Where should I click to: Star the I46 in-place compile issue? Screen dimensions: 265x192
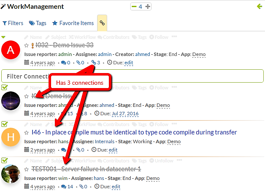(x=27, y=132)
